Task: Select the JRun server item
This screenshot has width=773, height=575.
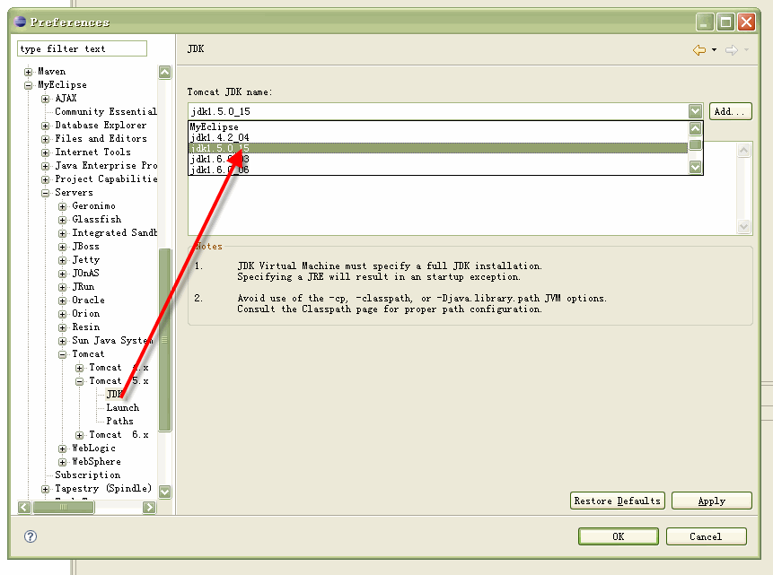Action: tap(83, 287)
